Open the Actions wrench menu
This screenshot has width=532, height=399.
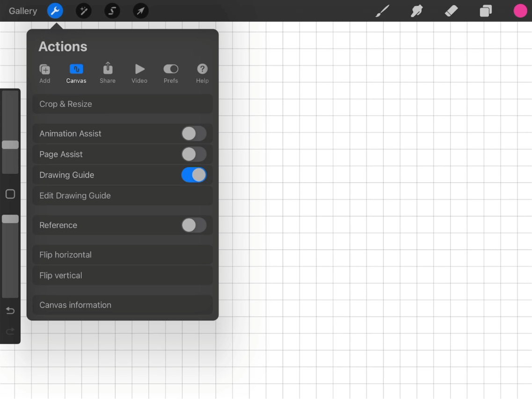tap(55, 11)
